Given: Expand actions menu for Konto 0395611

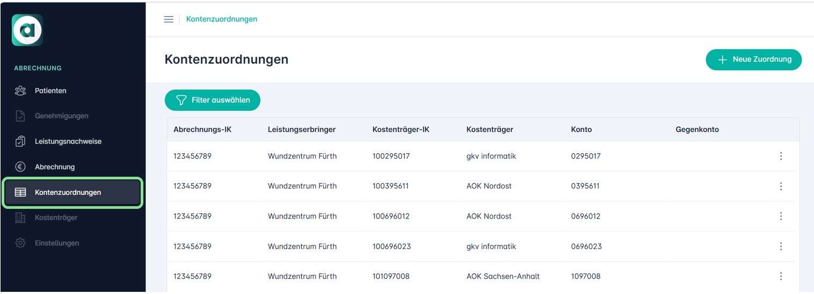Looking at the screenshot, I should [781, 186].
